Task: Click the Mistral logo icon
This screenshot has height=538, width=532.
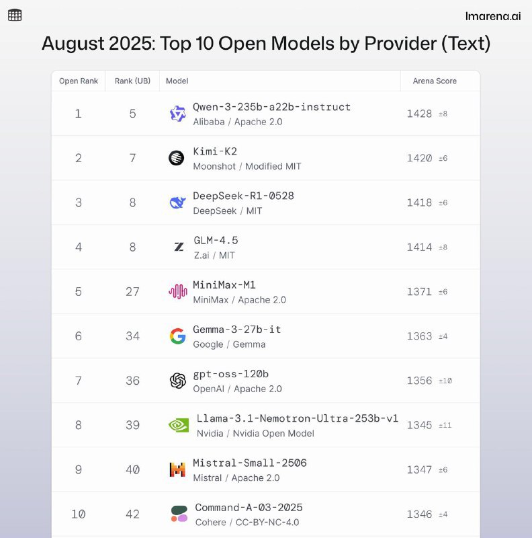Action: point(177,469)
